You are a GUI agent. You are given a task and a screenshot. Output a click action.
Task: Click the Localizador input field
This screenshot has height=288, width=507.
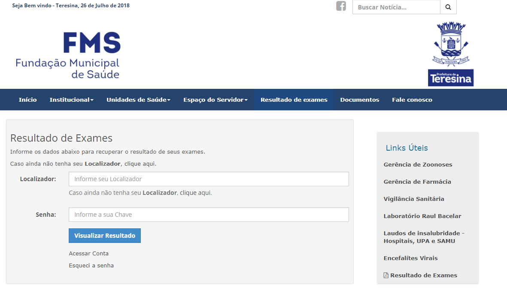208,179
